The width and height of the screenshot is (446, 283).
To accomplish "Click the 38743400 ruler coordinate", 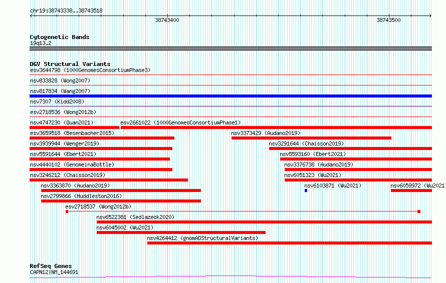I will pyautogui.click(x=167, y=20).
